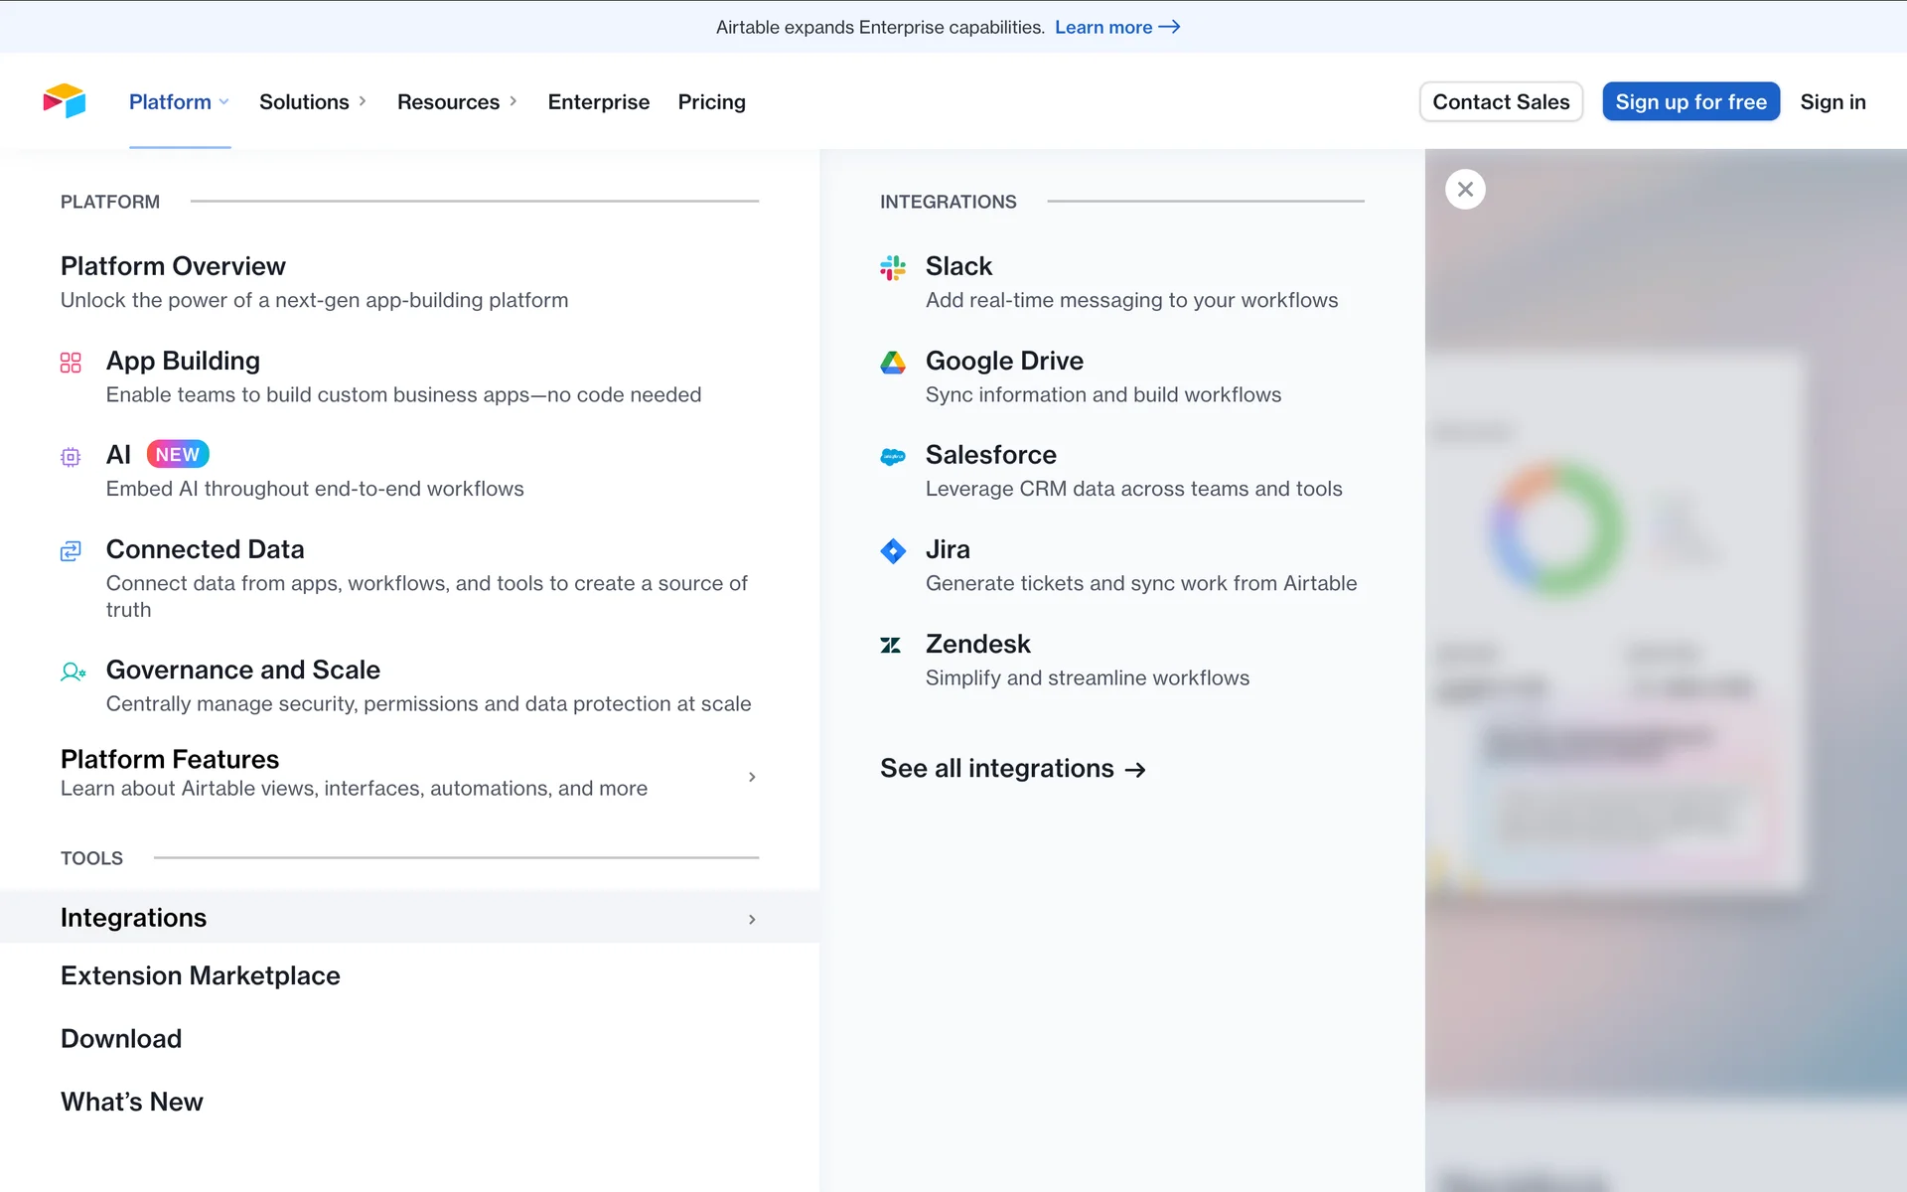This screenshot has width=1907, height=1192.
Task: Click the Connected Data sync icon
Action: tap(71, 551)
